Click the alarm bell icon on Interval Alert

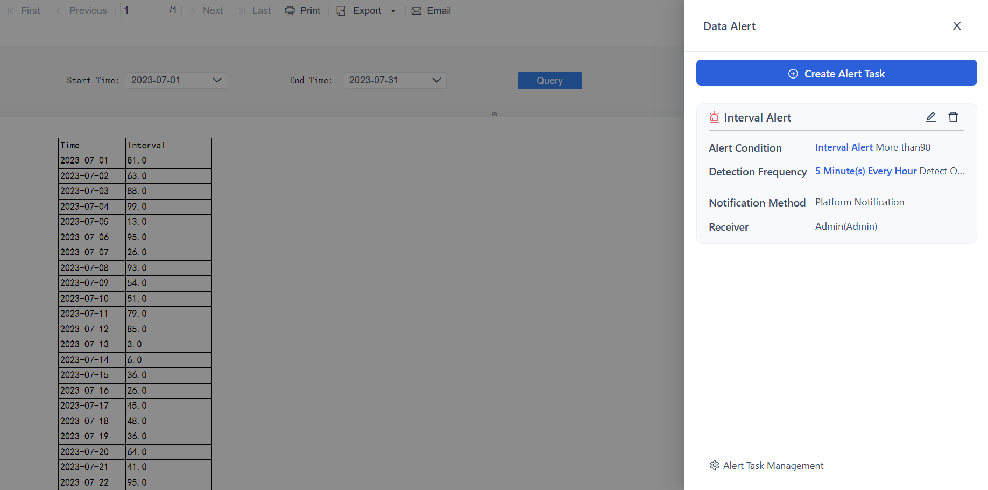click(714, 117)
